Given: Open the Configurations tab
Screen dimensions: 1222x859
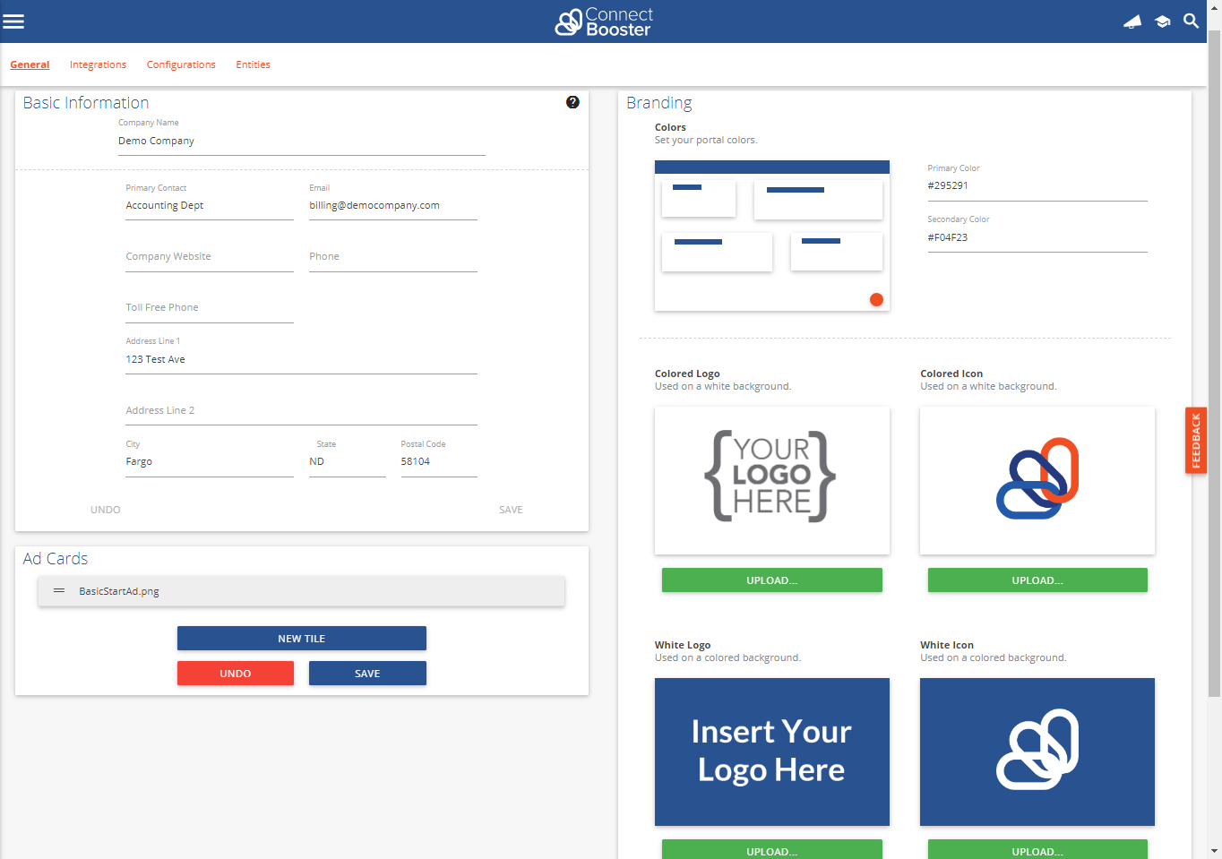Looking at the screenshot, I should pos(181,64).
